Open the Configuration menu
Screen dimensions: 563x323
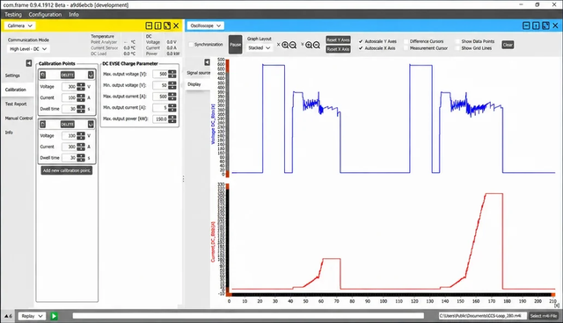click(x=45, y=15)
